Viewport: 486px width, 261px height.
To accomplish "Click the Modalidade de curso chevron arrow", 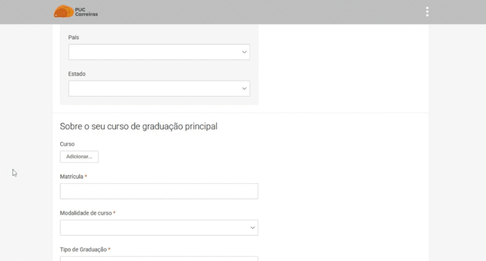I will 252,228.
